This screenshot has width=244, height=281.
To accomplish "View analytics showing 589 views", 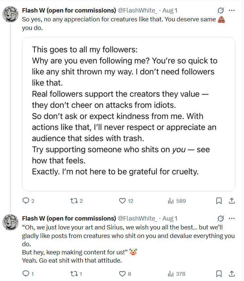I will [171, 201].
